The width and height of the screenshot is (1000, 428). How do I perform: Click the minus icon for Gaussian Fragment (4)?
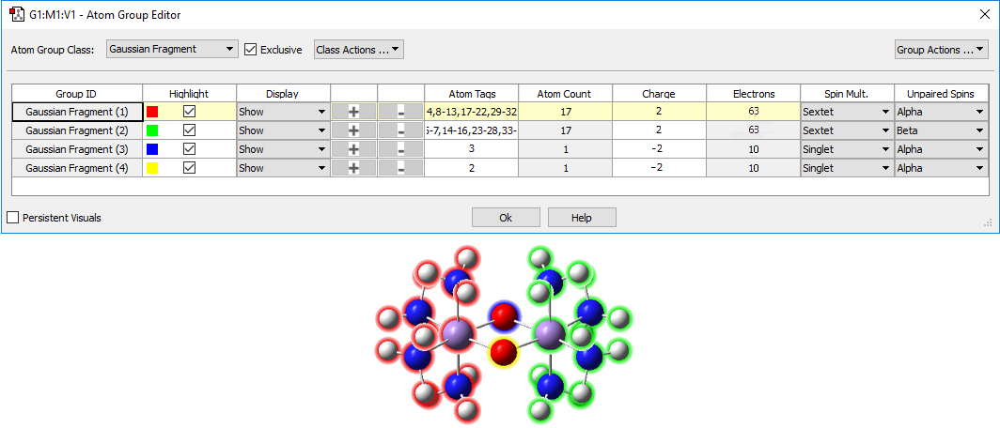(x=401, y=168)
